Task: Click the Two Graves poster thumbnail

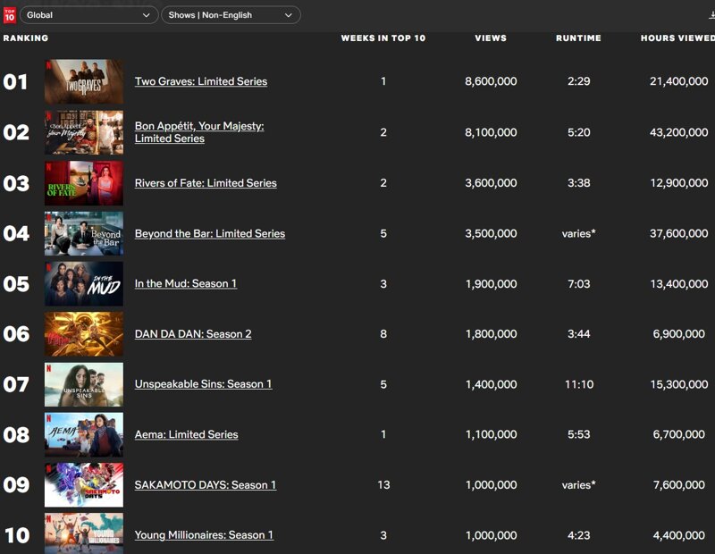Action: (x=84, y=81)
